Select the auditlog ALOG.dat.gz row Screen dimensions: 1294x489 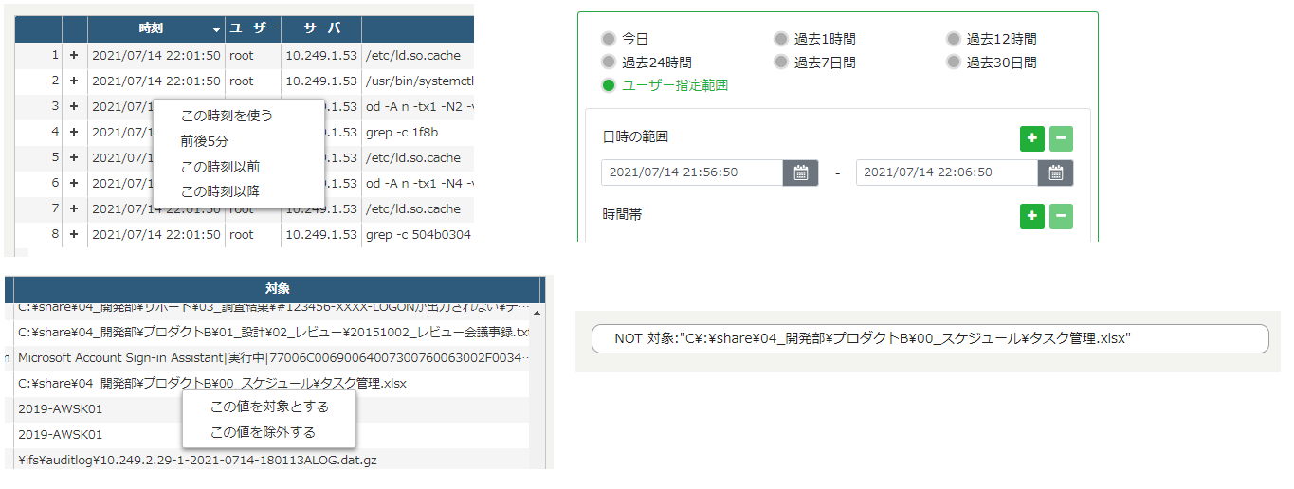coord(271,461)
